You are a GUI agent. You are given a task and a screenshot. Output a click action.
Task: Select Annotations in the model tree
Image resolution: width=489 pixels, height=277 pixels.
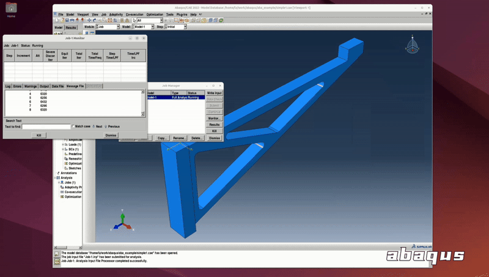pyautogui.click(x=68, y=173)
